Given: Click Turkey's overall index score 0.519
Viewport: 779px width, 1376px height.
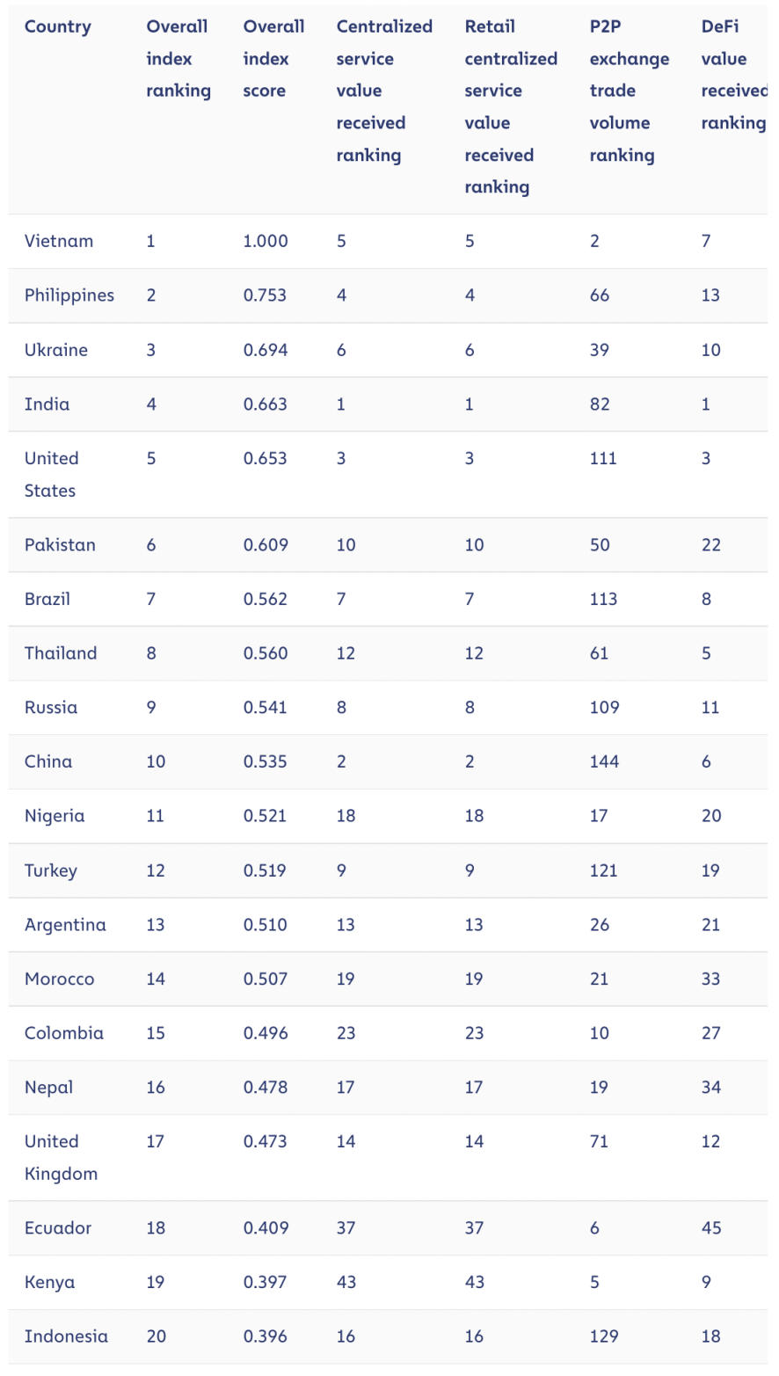Looking at the screenshot, I should (265, 870).
